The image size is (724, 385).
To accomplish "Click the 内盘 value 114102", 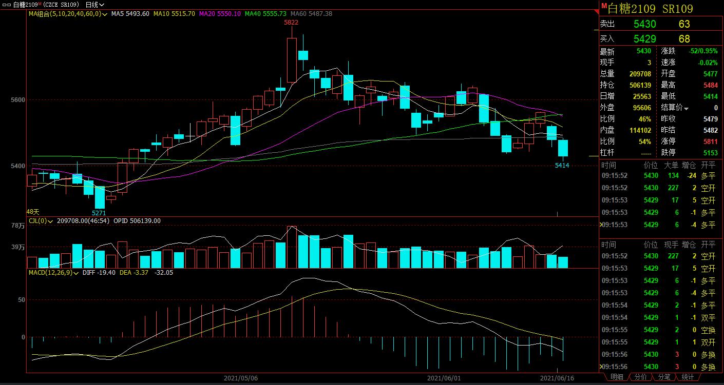I will pos(640,130).
